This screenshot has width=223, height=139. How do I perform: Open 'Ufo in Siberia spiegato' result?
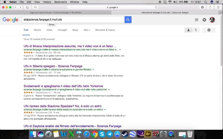coord(53,66)
